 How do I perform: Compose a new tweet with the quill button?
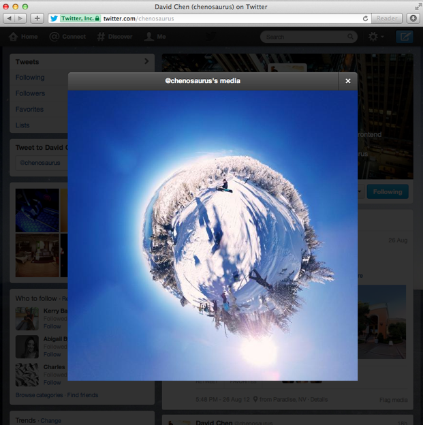coord(405,37)
